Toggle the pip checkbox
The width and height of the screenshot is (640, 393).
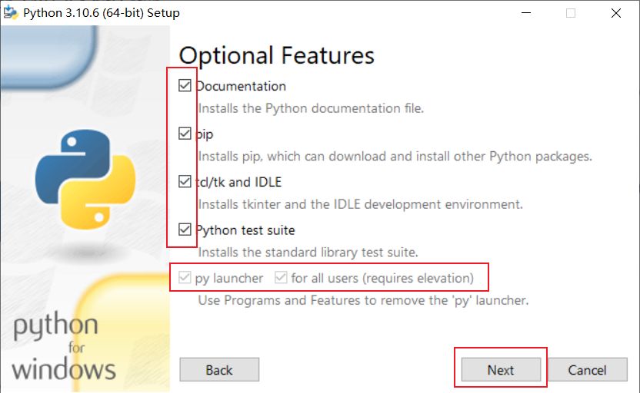[x=185, y=134]
